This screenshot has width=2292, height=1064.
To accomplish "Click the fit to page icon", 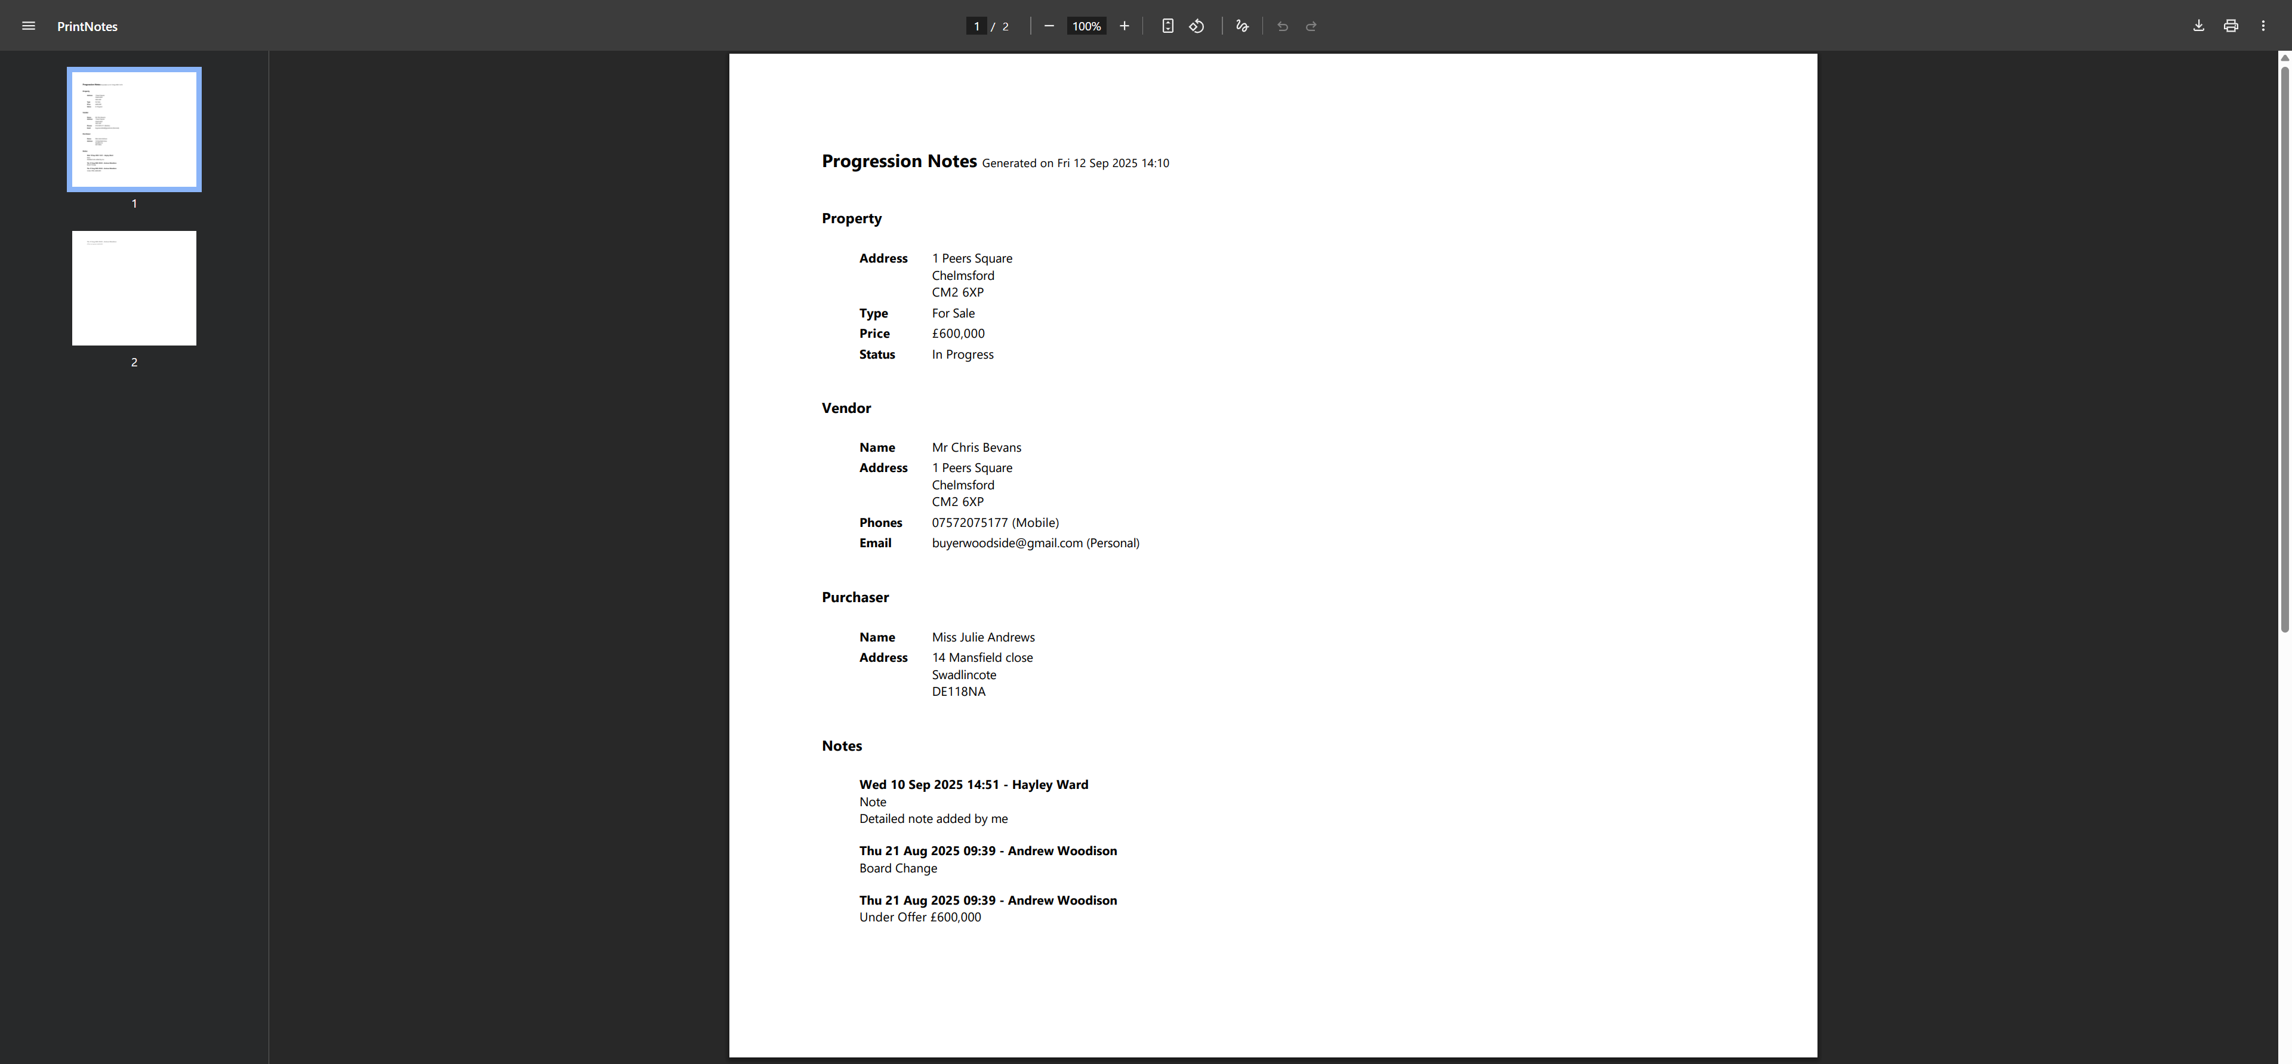I will click(x=1167, y=26).
